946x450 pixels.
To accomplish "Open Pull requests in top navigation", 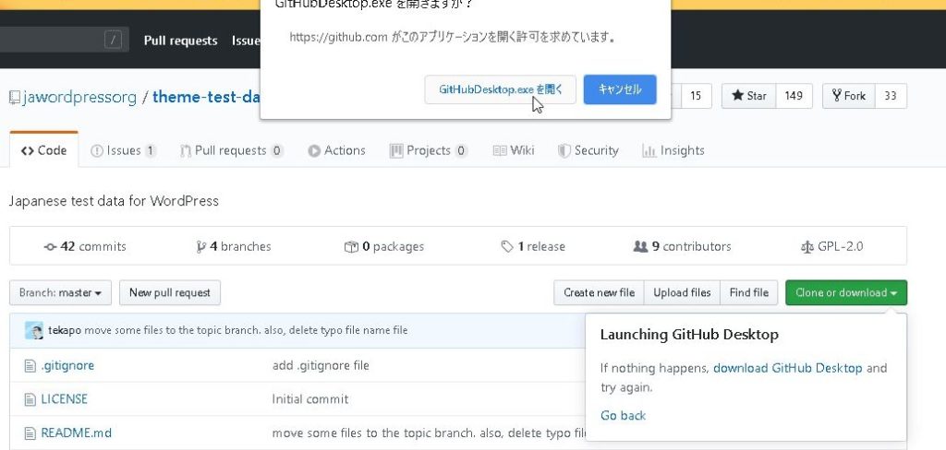I will (x=180, y=41).
